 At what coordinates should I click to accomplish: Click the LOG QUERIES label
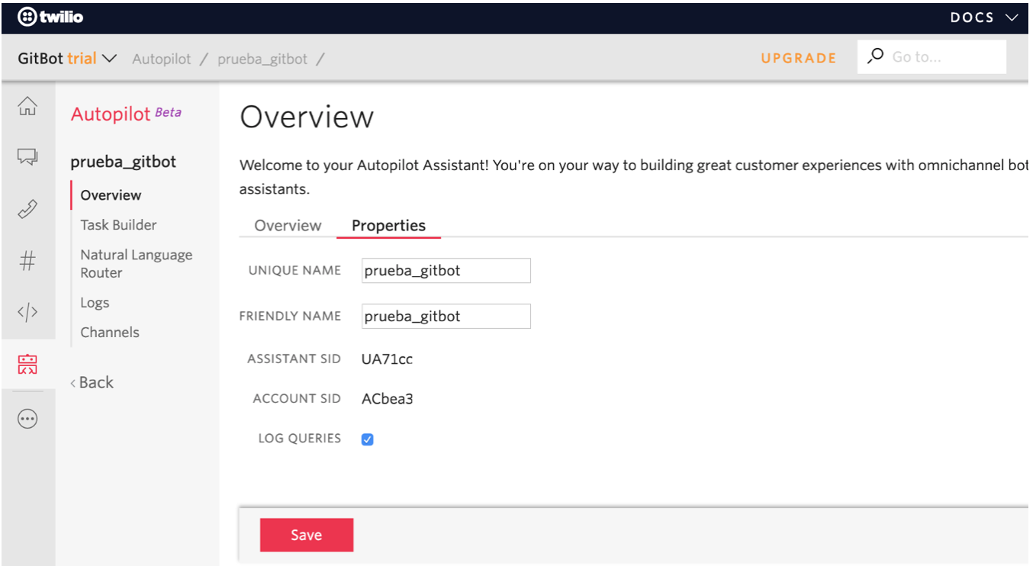(x=299, y=439)
